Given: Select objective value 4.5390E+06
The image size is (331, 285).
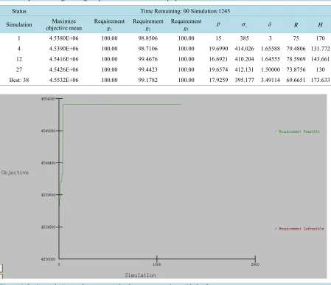Looking at the screenshot, I should tap(64, 49).
